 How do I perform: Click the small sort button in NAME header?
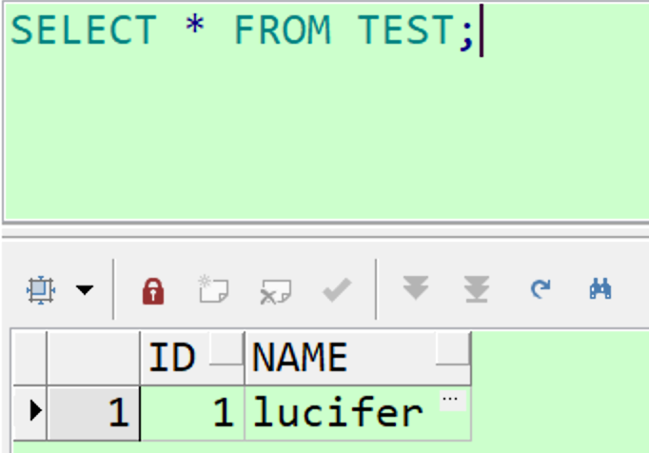(x=453, y=348)
